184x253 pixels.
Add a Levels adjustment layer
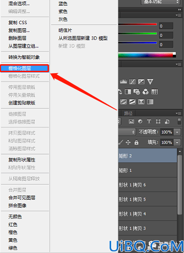pos(123,82)
